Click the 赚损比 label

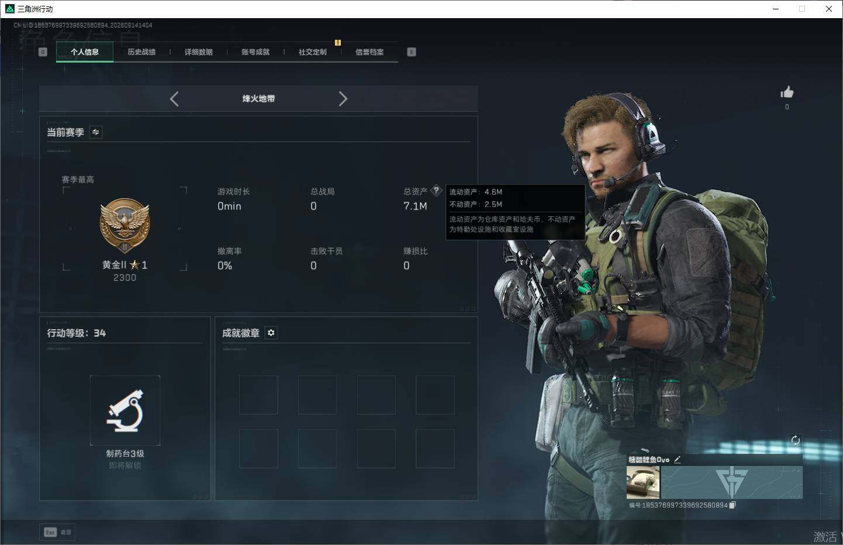(415, 251)
